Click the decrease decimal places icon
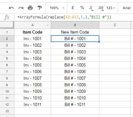This screenshot has height=117, width=133. 91,8
